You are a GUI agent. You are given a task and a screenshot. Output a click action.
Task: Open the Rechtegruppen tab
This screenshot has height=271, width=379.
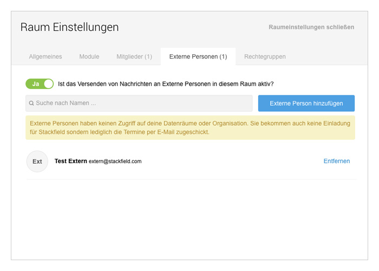[265, 56]
